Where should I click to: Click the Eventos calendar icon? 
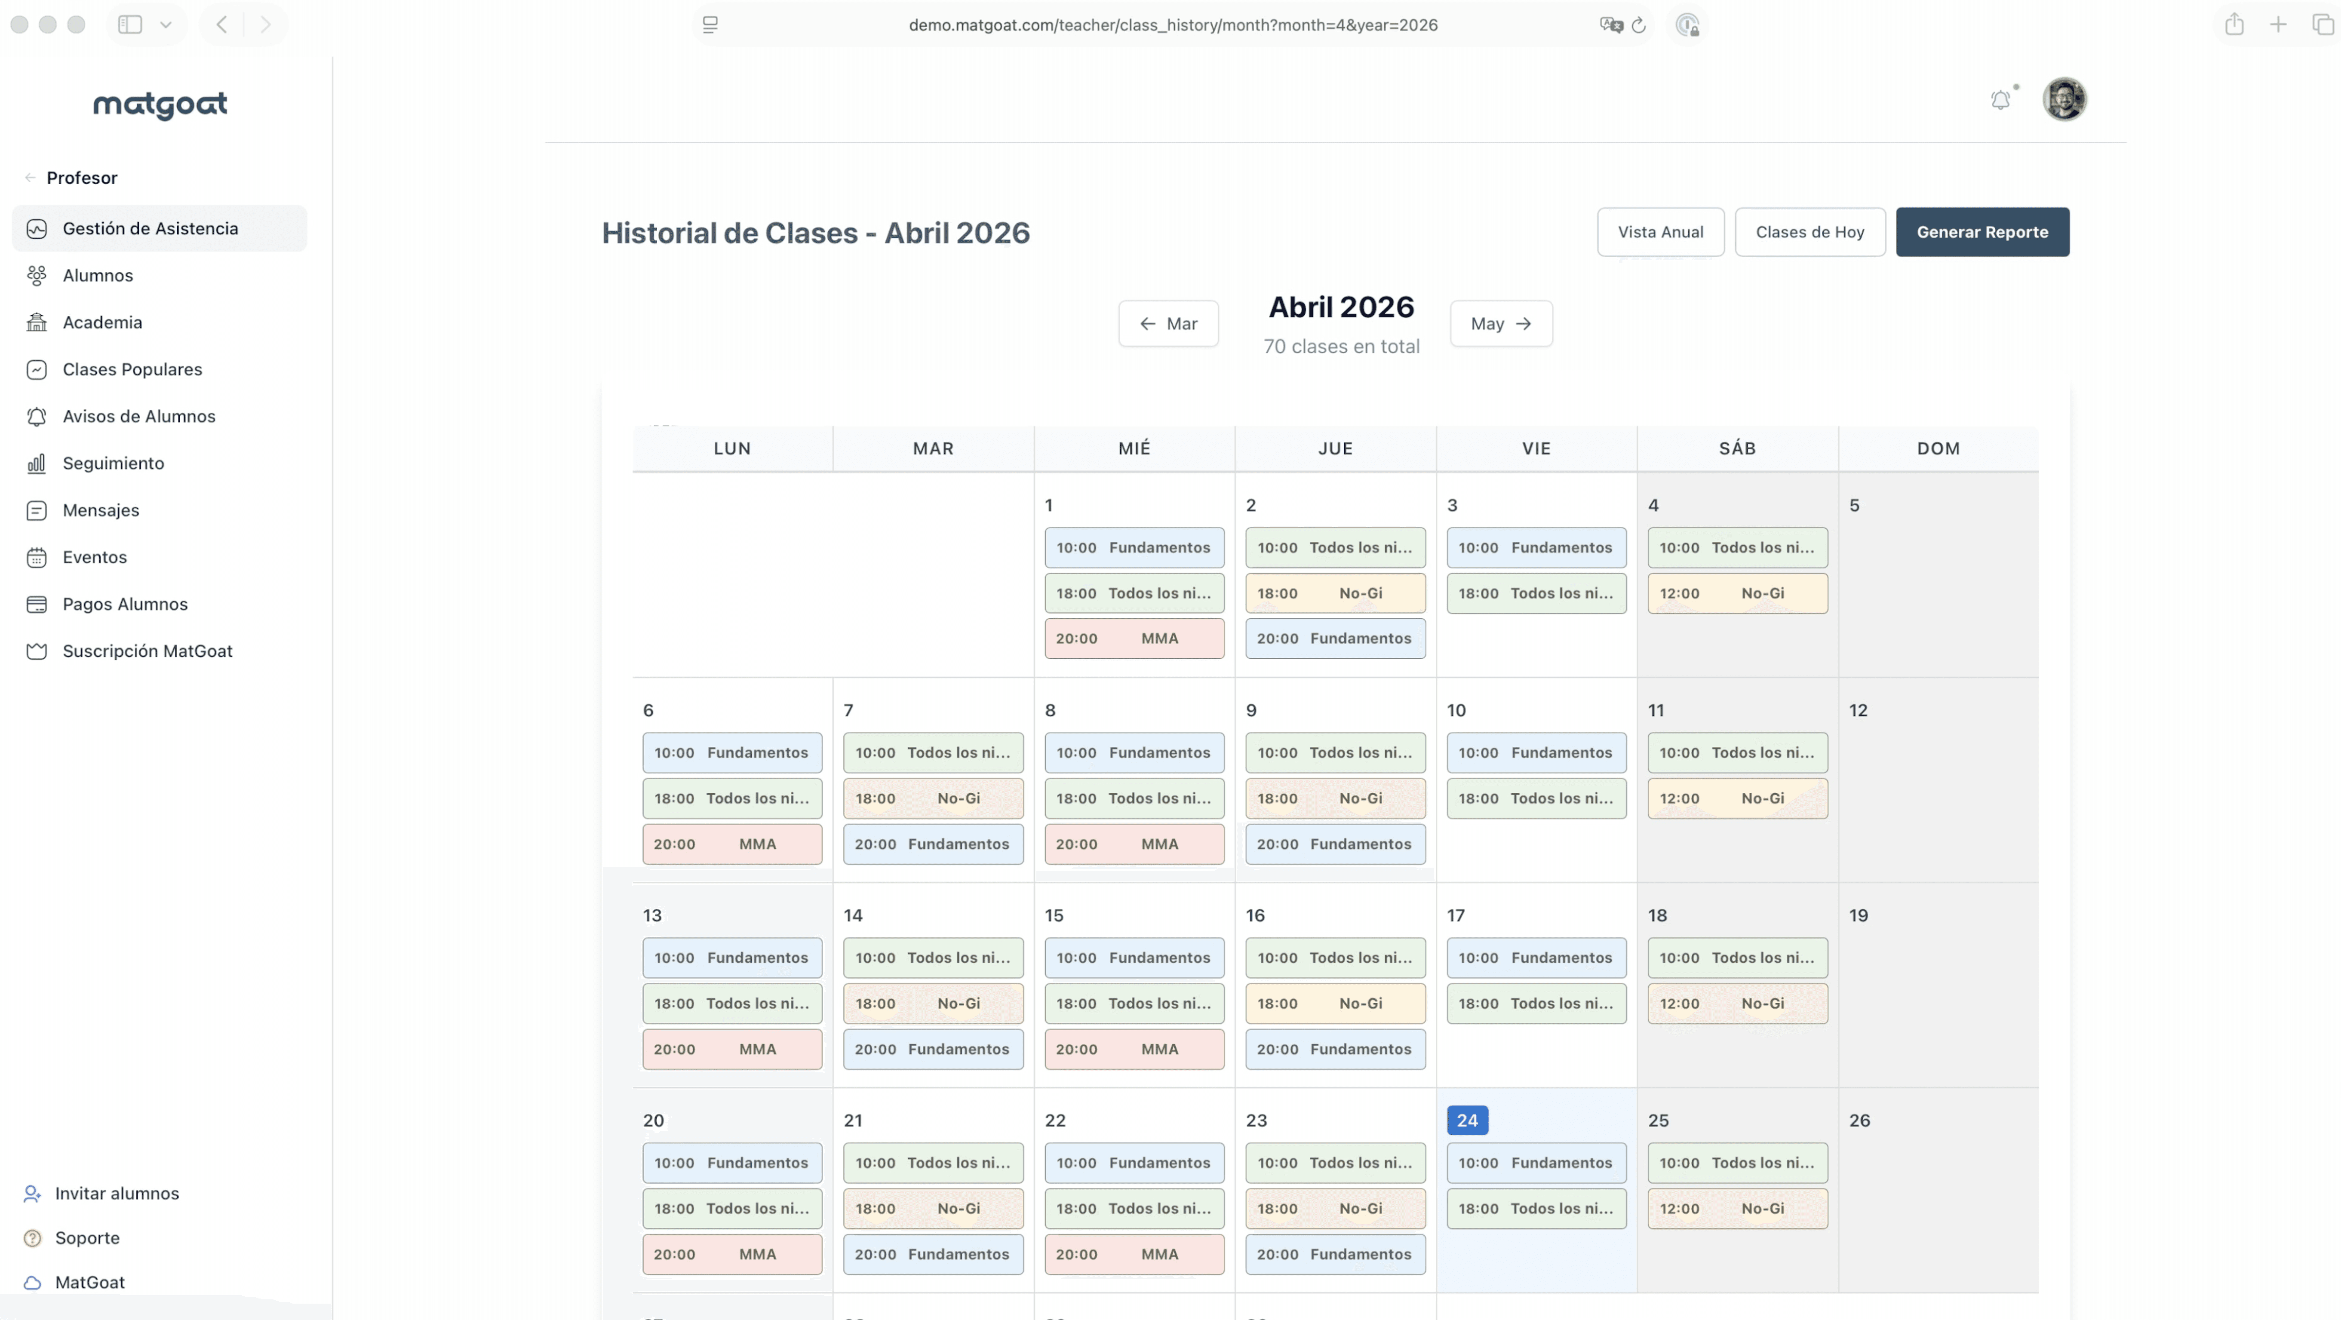pos(37,557)
